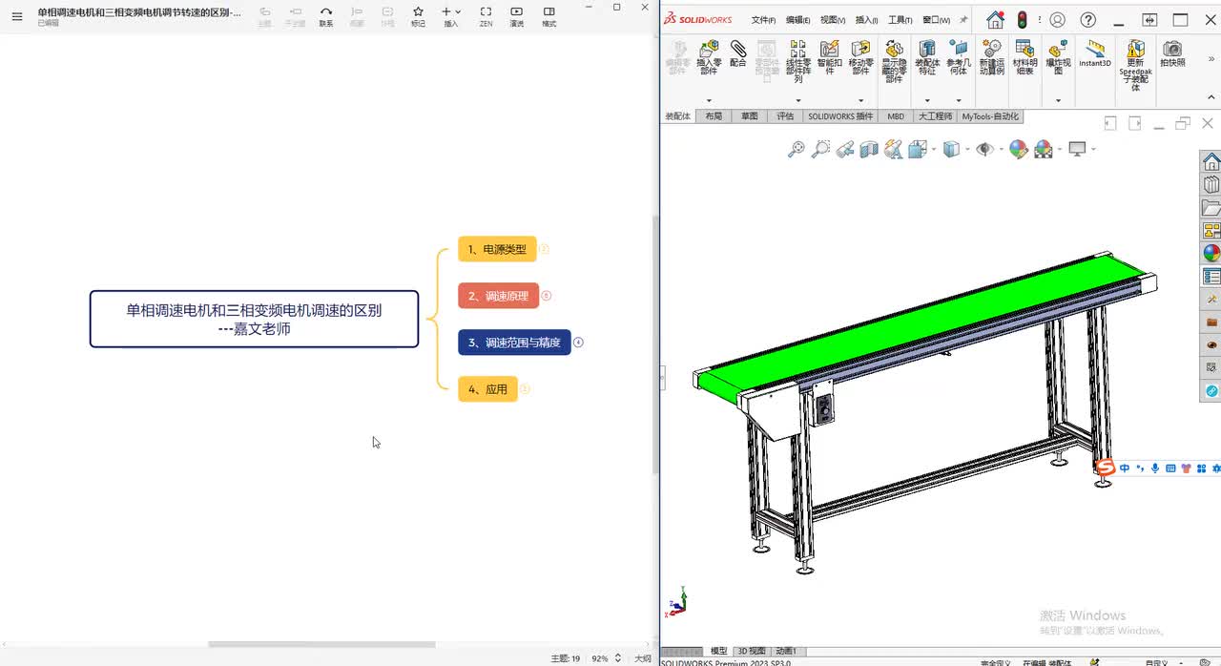Click 材料明细表 (Bill of Materials) tool
Screen dimensions: 1221x666
point(1024,57)
